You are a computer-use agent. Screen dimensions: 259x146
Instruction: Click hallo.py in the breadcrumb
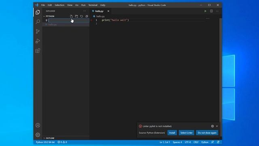tap(100, 16)
